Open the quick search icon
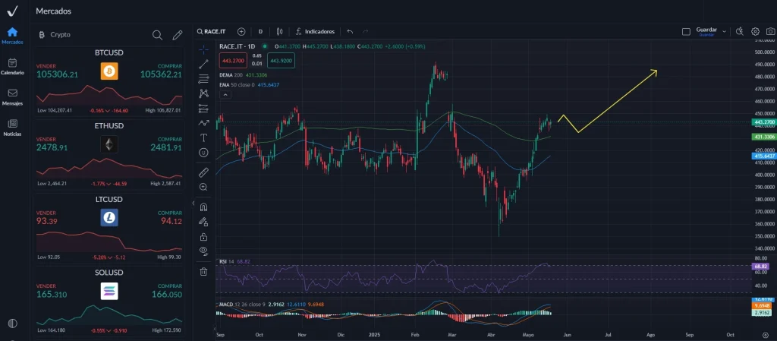 pyautogui.click(x=739, y=31)
